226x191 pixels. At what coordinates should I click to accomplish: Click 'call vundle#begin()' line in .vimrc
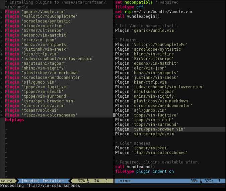[x=137, y=16]
